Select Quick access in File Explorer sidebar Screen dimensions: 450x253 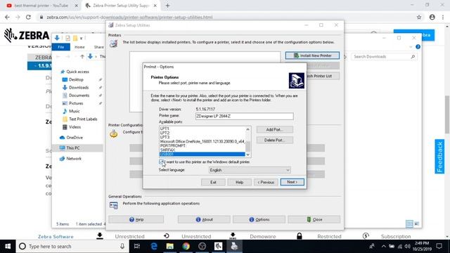[77, 72]
